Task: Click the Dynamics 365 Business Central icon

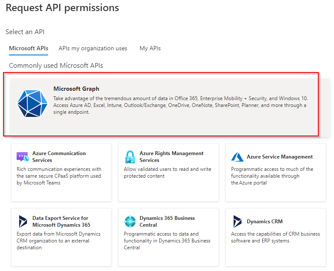Action: point(130,222)
